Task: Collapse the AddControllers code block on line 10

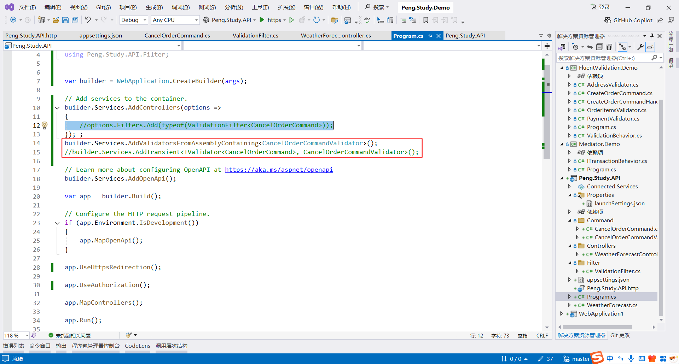Action: point(57,108)
